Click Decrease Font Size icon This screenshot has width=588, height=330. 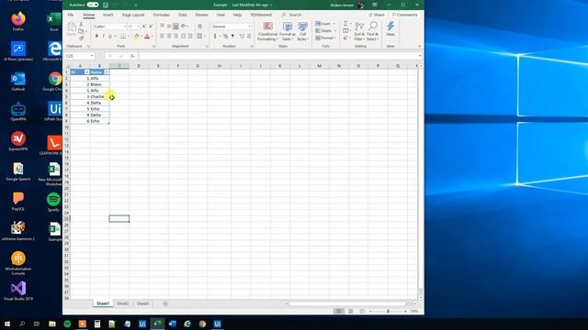(151, 27)
